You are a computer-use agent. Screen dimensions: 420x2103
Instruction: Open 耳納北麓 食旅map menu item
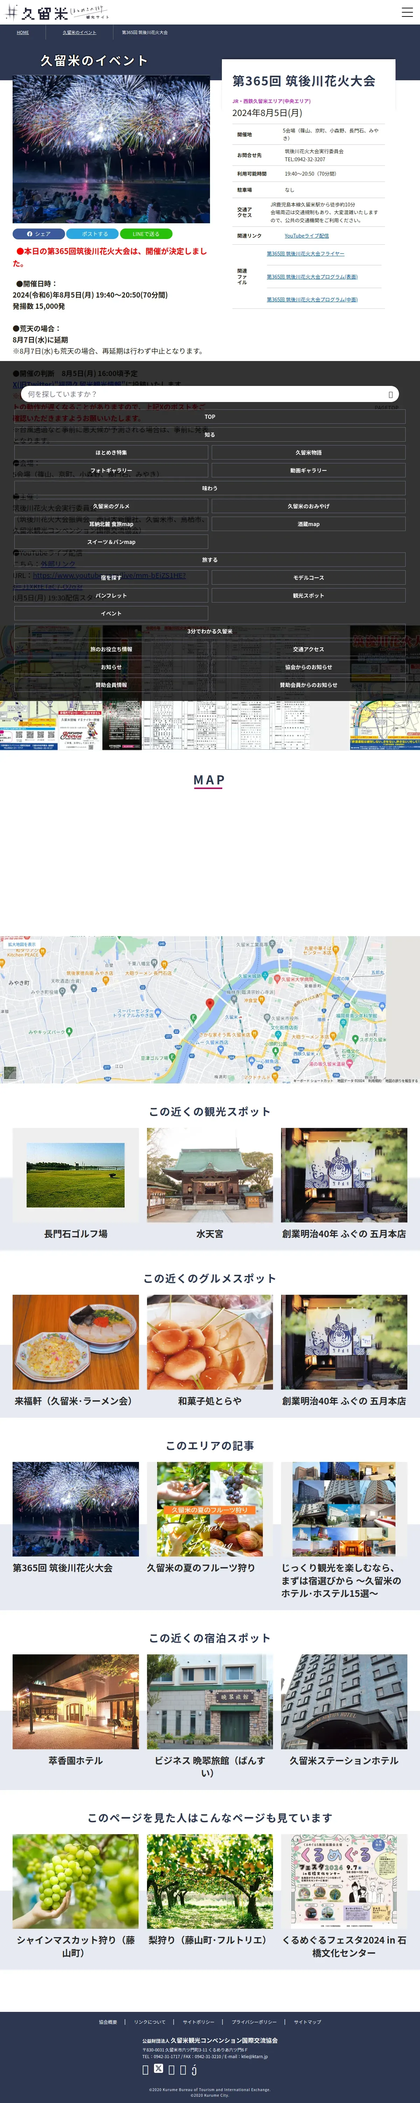point(111,524)
